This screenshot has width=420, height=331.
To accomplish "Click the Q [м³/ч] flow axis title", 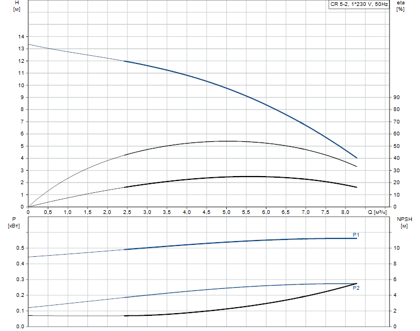I will [377, 212].
